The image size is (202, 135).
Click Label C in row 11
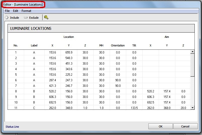[34, 108]
